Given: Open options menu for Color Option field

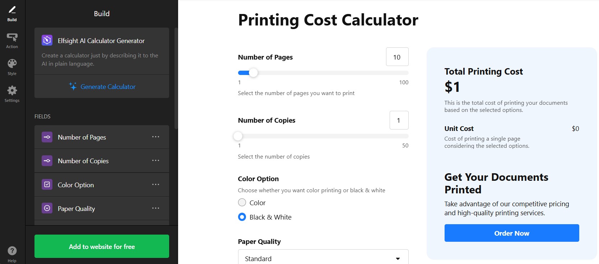Looking at the screenshot, I should coord(155,184).
